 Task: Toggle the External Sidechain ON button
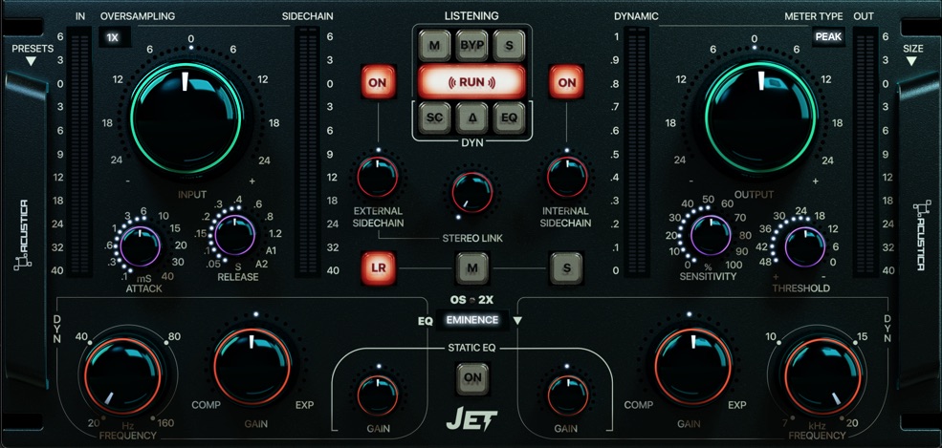pos(378,82)
